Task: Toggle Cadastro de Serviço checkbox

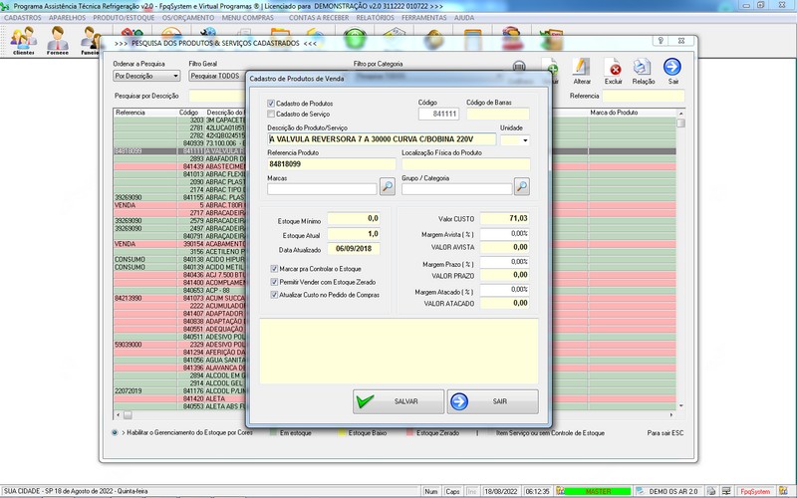Action: [271, 114]
